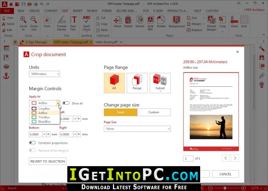Click the Delete pages icon
This screenshot has width=268, height=191.
click(128, 22)
